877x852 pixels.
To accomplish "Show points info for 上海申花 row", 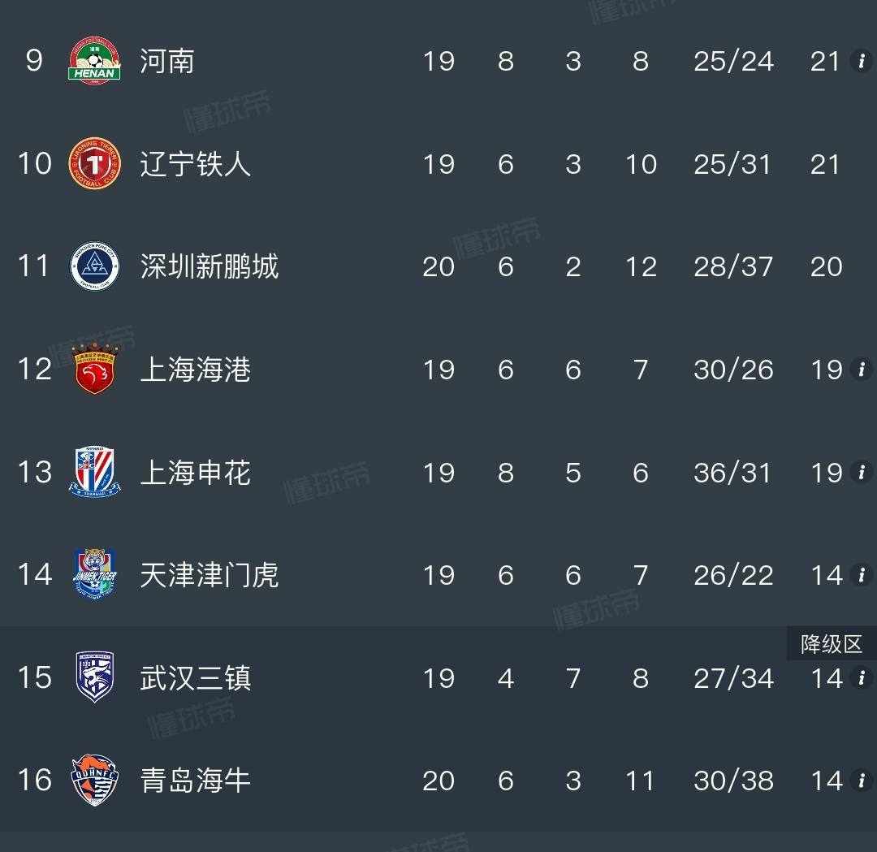I will coord(862,472).
